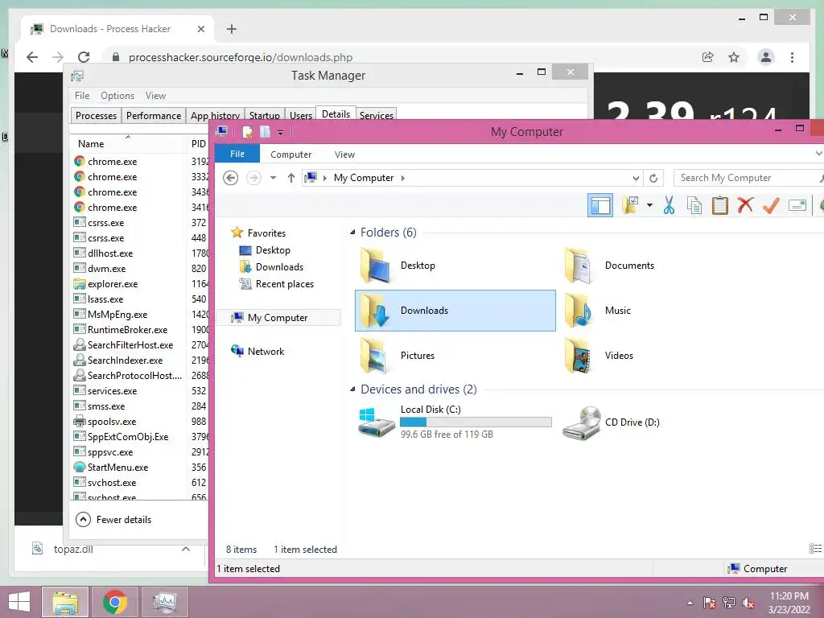824x618 pixels.
Task: Click the Cut scissors icon in My Computer toolbar
Action: [x=669, y=205]
